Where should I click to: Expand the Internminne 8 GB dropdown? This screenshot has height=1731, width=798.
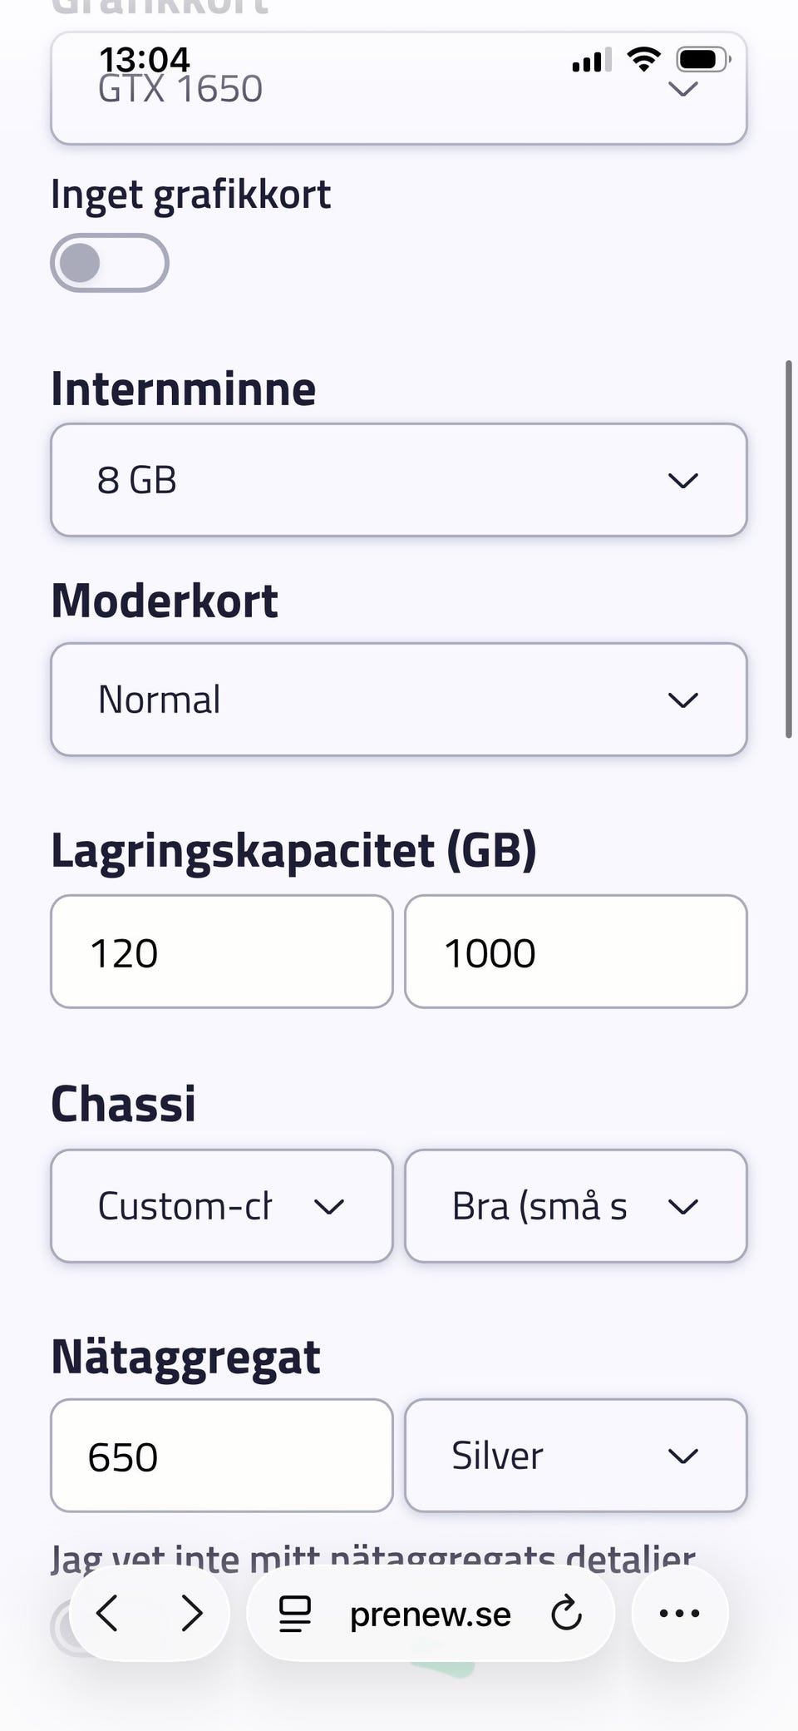click(399, 480)
